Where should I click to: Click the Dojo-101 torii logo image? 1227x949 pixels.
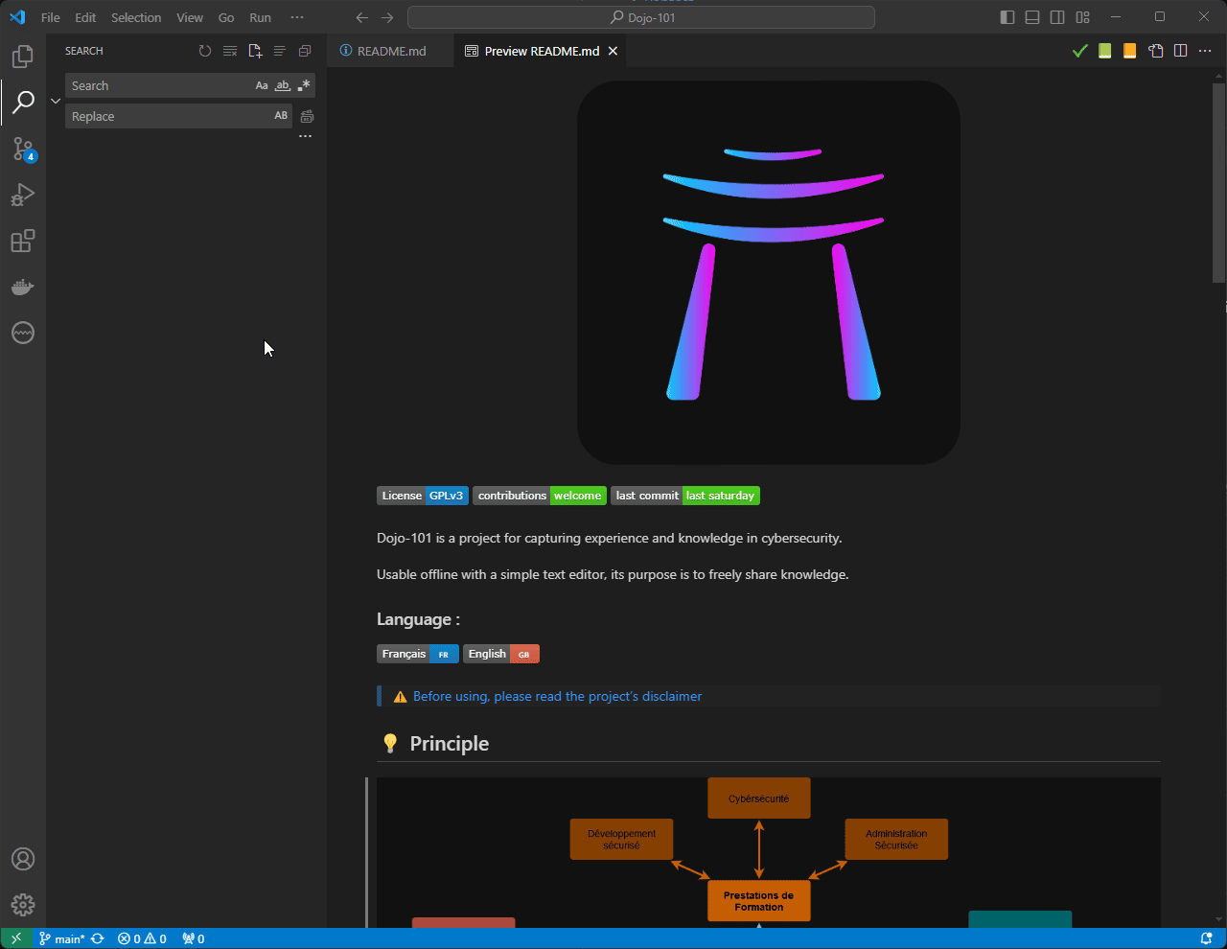[769, 272]
